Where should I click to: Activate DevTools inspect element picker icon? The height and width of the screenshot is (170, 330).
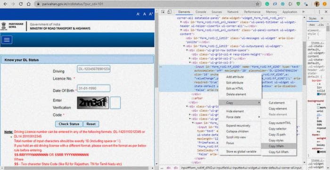[163, 12]
